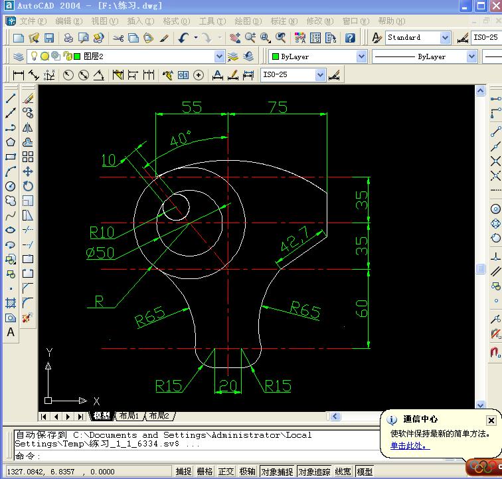Click the green layer color swatch
Viewport: 502px width, 479px height.
tap(77, 56)
